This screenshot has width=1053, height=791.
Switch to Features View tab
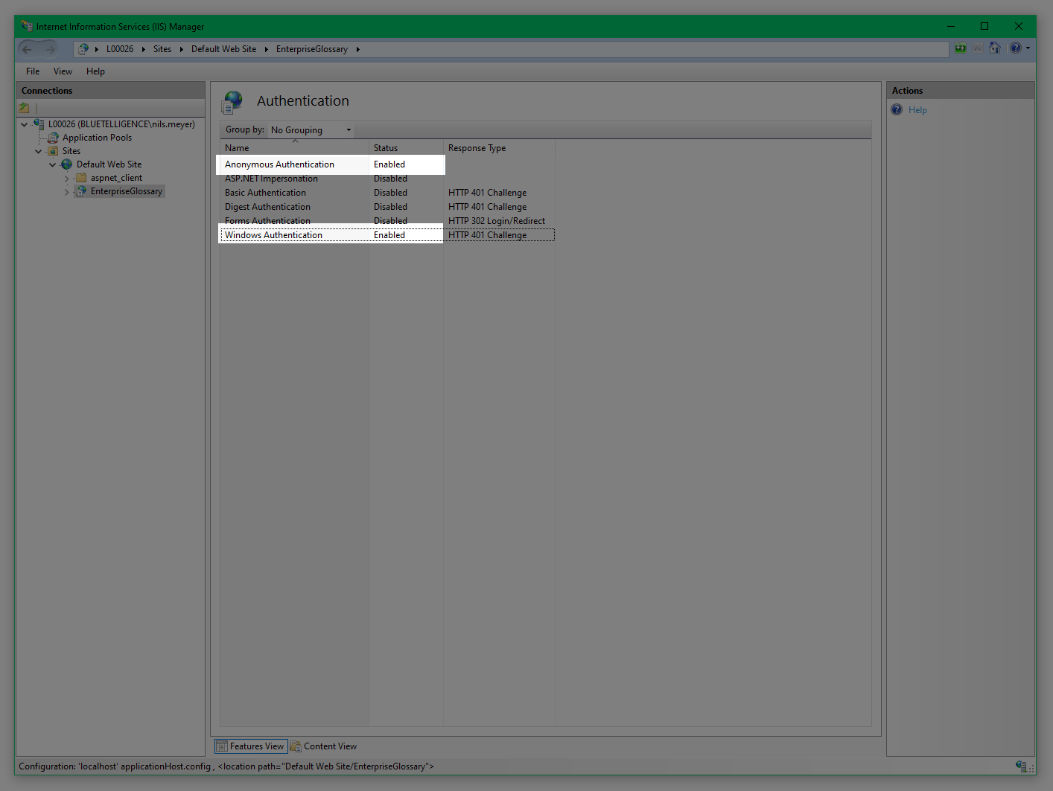coord(251,746)
